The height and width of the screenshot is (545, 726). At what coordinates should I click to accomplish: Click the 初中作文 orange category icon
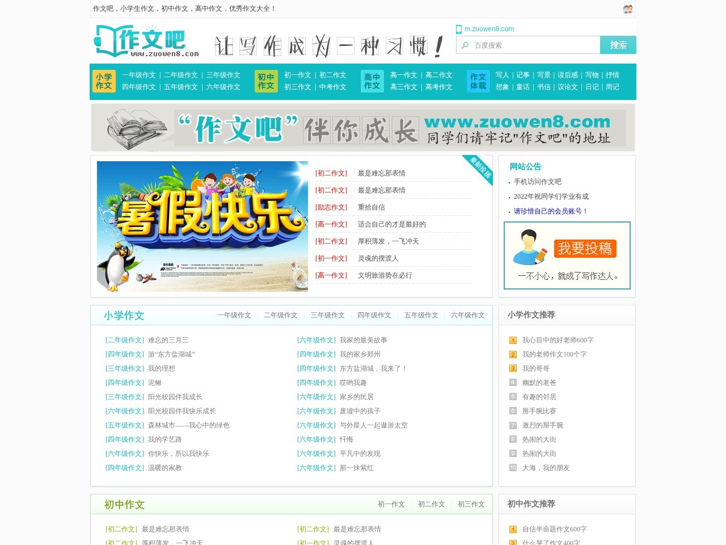point(265,81)
